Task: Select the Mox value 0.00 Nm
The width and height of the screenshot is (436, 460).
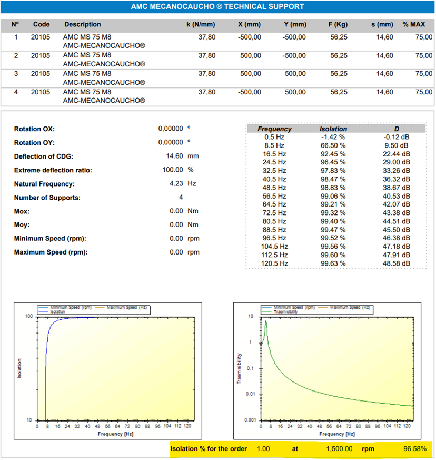Action: click(x=184, y=211)
